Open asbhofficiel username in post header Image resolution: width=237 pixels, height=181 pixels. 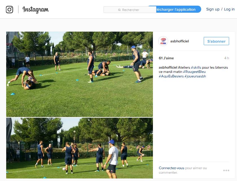pos(179,41)
